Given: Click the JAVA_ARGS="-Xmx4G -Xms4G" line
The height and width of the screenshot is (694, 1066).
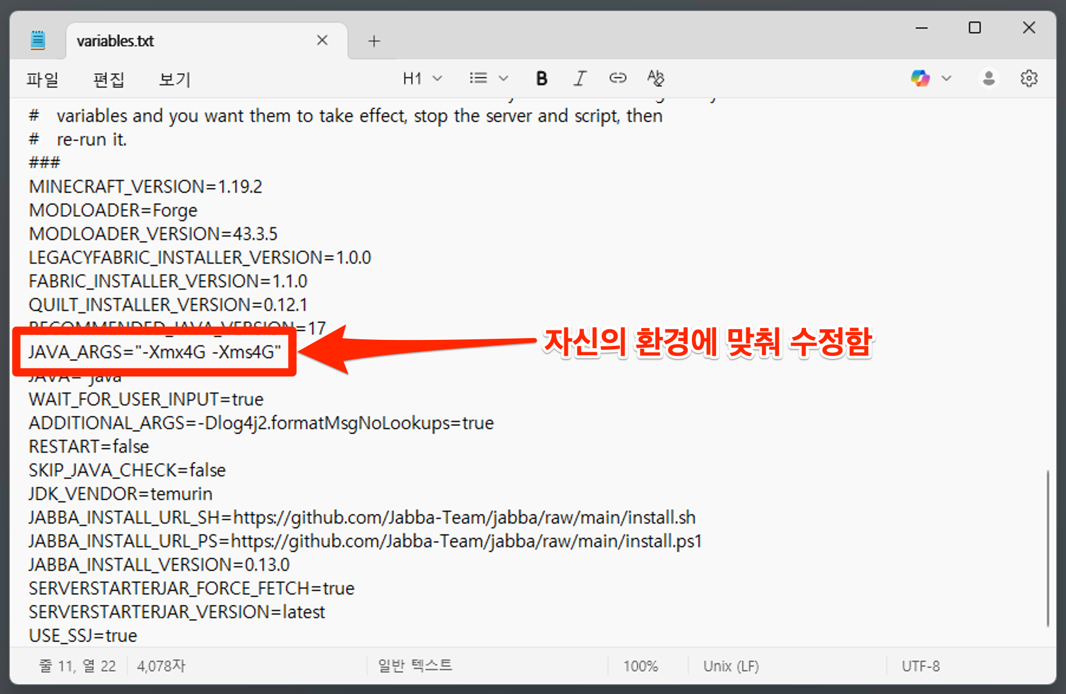Looking at the screenshot, I should pyautogui.click(x=154, y=352).
